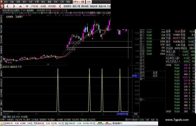Open the 报价 menu
196x126 pixels.
click(x=24, y=2)
